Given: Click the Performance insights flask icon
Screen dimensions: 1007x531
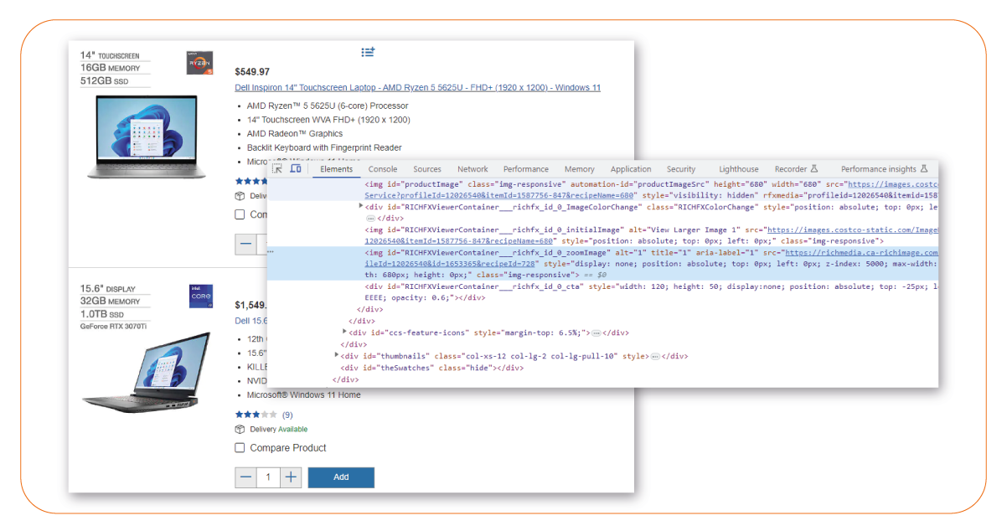Looking at the screenshot, I should [924, 169].
